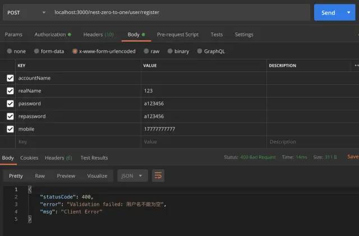Select the form-data body type

(x=36, y=51)
